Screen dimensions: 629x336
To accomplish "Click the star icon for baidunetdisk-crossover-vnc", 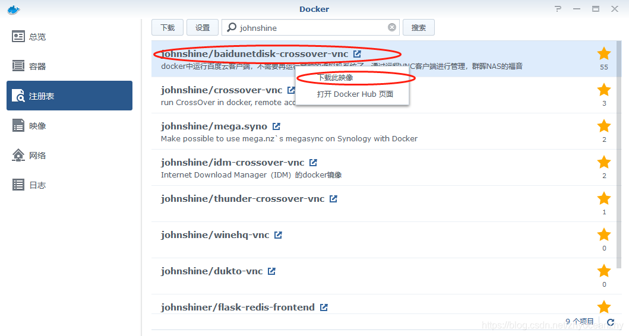I will (x=604, y=53).
